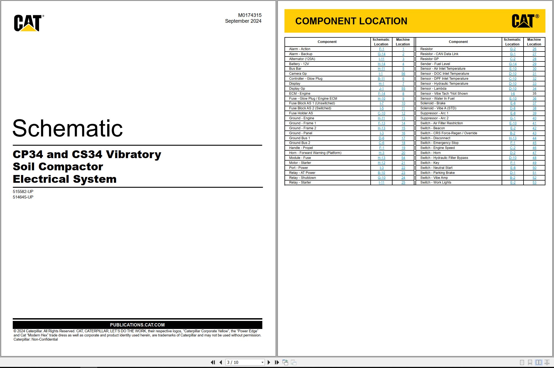Follow Battery - 12V schematic link H-14
The width and height of the screenshot is (554, 368).
coord(381,64)
